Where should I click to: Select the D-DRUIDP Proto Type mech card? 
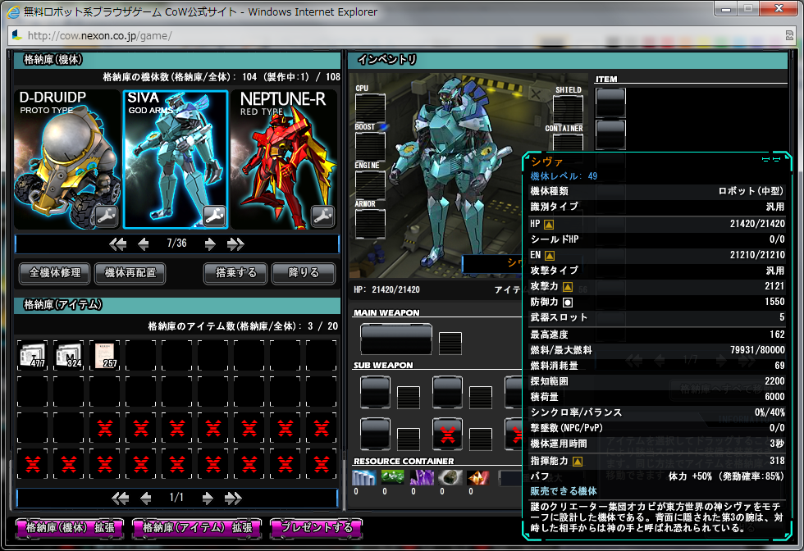tap(67, 159)
